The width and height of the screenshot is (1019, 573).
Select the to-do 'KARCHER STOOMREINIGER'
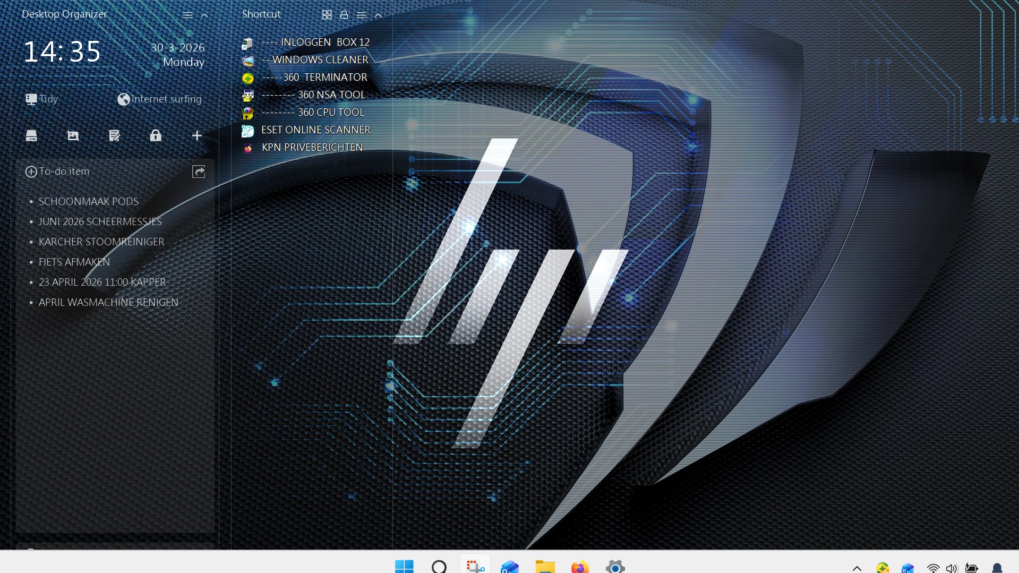[101, 242]
